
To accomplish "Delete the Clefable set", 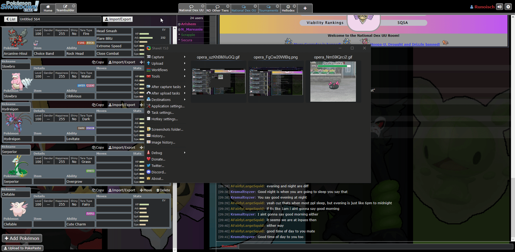I will point(163,190).
